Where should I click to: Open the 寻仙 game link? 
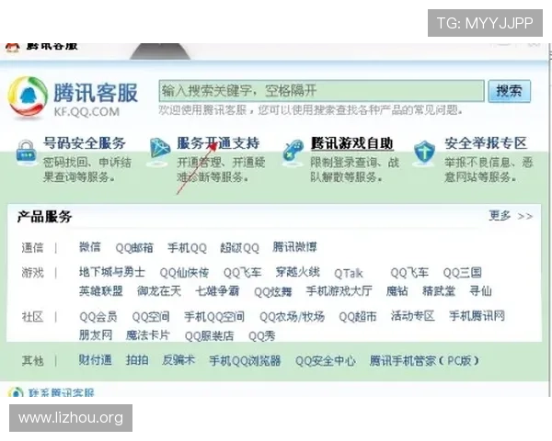tap(480, 291)
